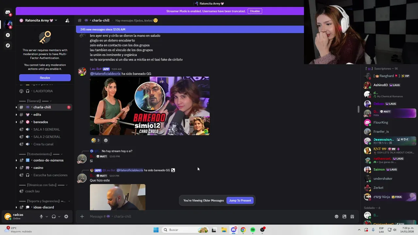Add a server with plus icon

(x=8, y=35)
